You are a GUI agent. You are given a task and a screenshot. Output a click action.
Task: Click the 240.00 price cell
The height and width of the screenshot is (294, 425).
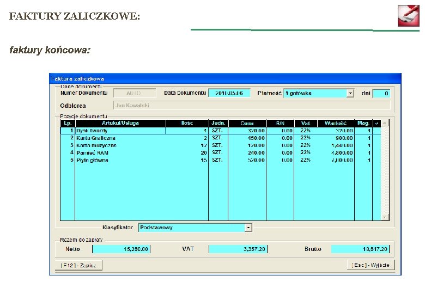[x=247, y=152]
